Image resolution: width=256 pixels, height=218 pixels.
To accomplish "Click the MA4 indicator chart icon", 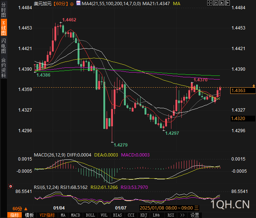I will coord(78,3).
